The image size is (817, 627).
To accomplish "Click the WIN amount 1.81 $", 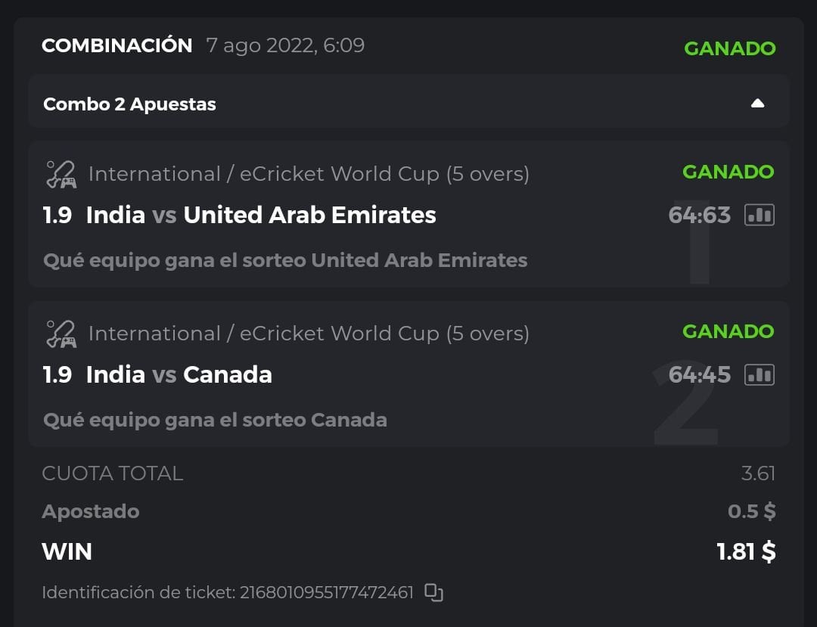I will [746, 552].
